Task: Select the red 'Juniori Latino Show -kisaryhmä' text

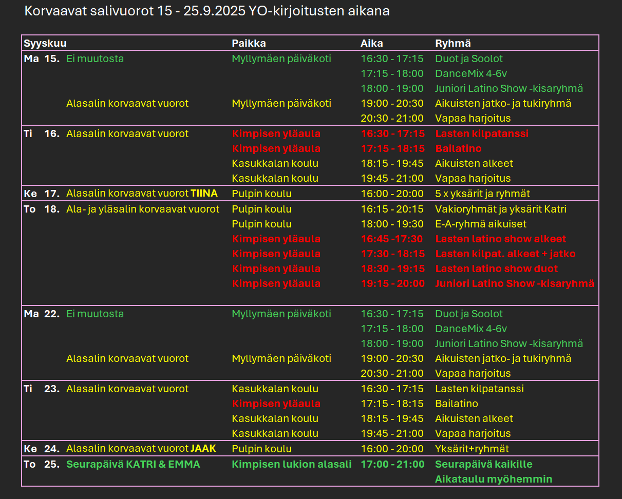Action: point(515,283)
